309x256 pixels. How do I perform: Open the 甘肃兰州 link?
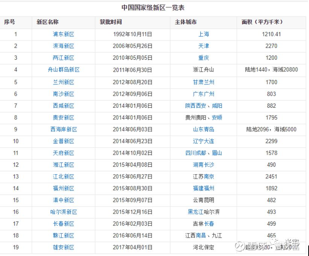coord(203,82)
